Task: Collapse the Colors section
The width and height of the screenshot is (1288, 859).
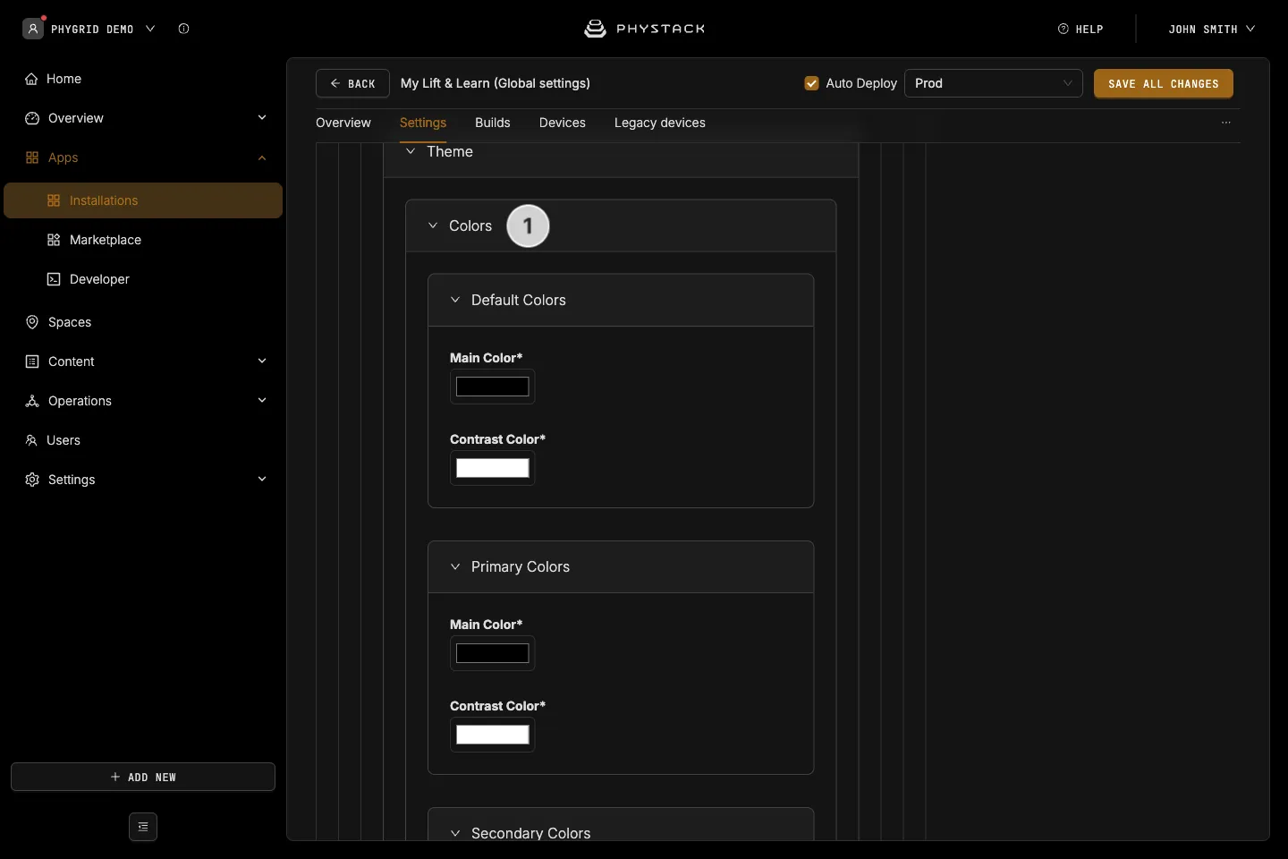Action: pyautogui.click(x=433, y=225)
